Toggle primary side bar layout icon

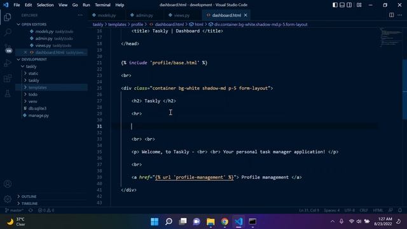pos(335,5)
